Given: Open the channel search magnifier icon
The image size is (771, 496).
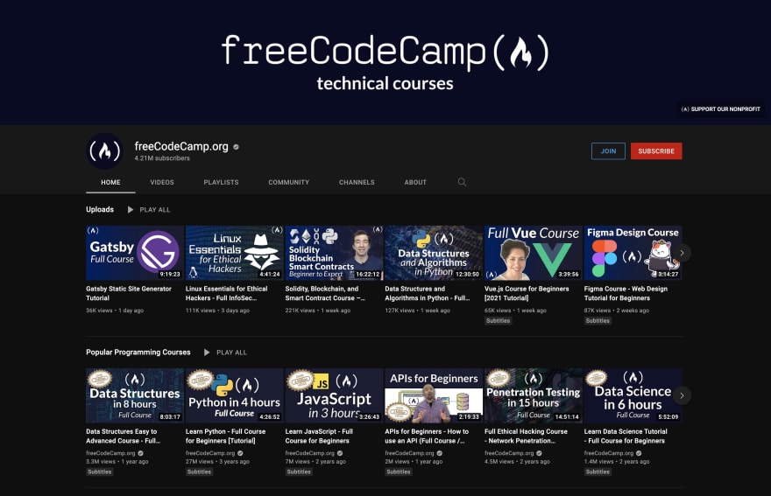Looking at the screenshot, I should pos(462,182).
